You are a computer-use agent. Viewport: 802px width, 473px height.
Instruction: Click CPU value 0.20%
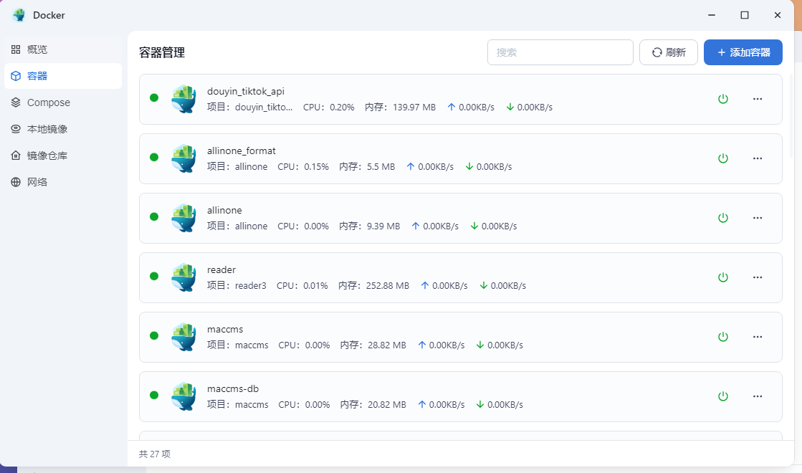click(342, 107)
